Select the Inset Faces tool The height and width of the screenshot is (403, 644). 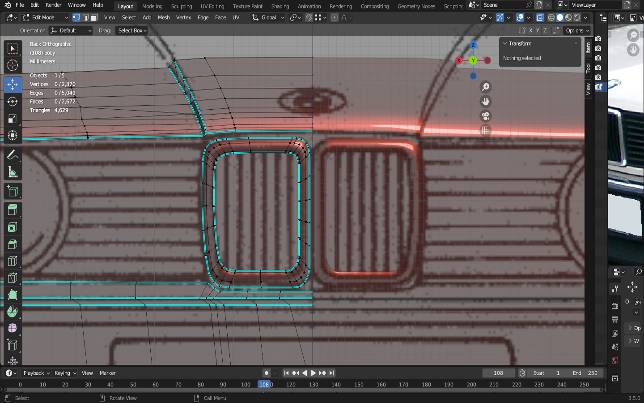[x=13, y=227]
